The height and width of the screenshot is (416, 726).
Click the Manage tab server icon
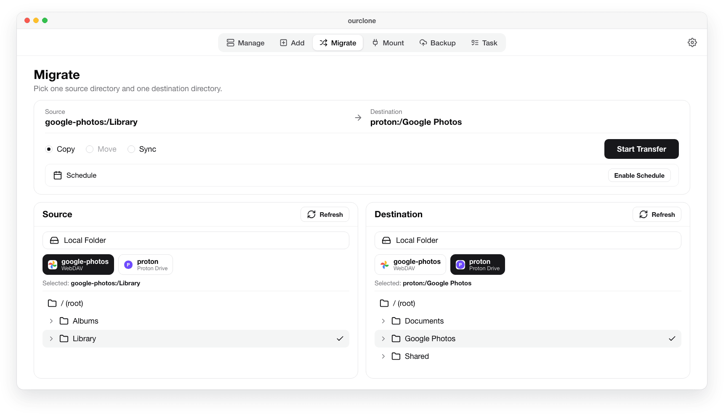(x=230, y=43)
